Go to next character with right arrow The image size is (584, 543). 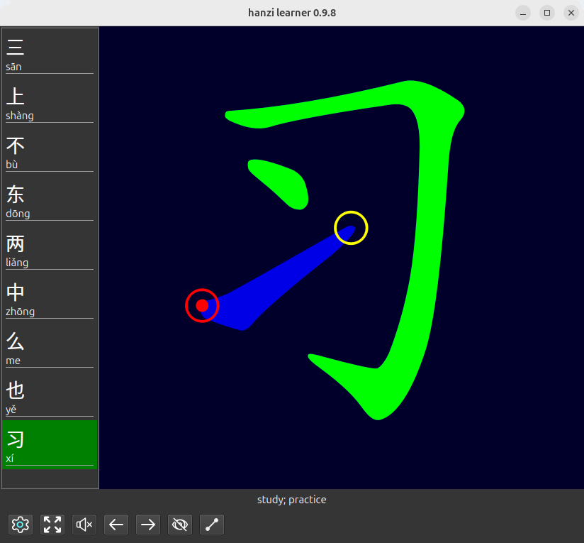[148, 525]
